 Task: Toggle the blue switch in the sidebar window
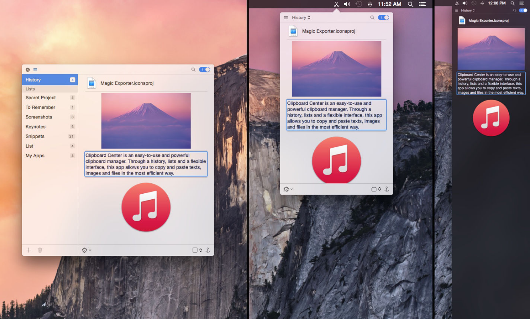coord(204,70)
